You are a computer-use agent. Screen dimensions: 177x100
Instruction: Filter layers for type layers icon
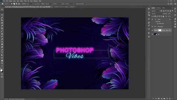click(x=166, y=11)
